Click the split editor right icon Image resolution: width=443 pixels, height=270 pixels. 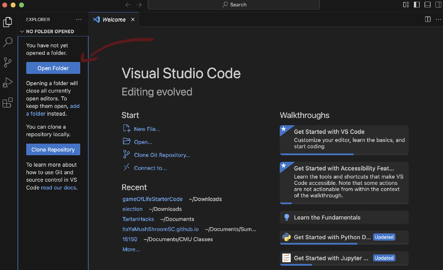(x=428, y=19)
